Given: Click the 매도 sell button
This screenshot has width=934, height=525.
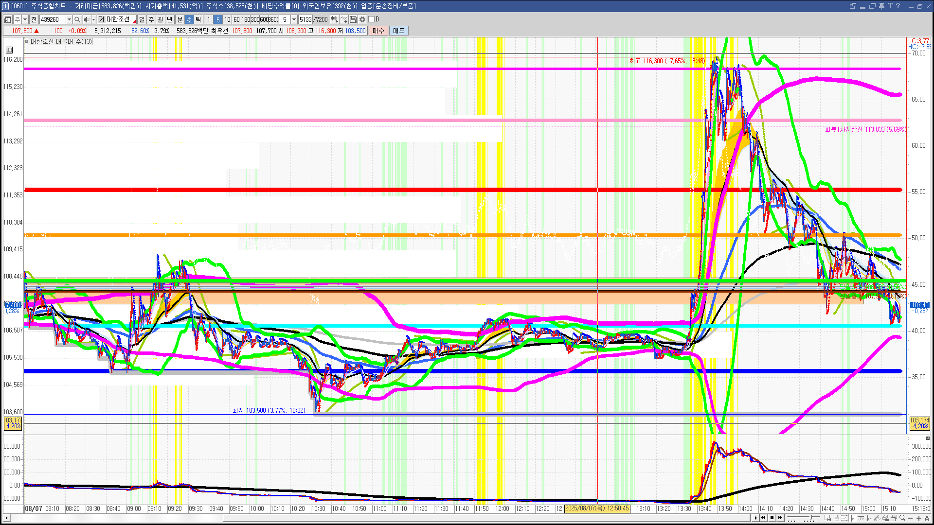Looking at the screenshot, I should pyautogui.click(x=399, y=31).
